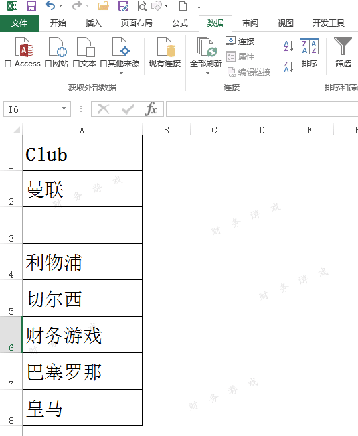
Task: Select row 3 header
Action: [x=11, y=225]
